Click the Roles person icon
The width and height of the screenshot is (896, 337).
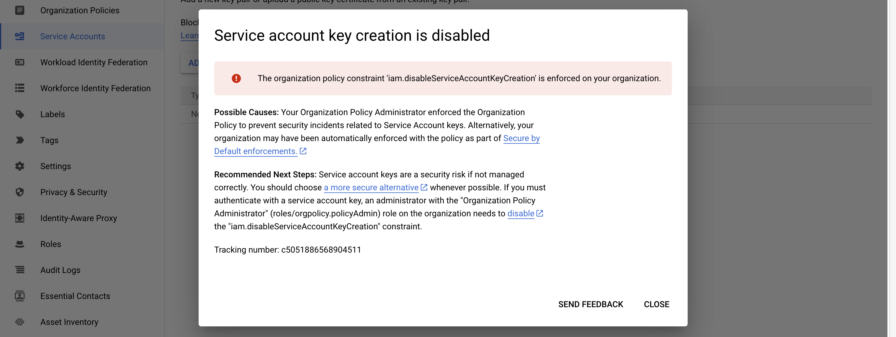point(19,244)
